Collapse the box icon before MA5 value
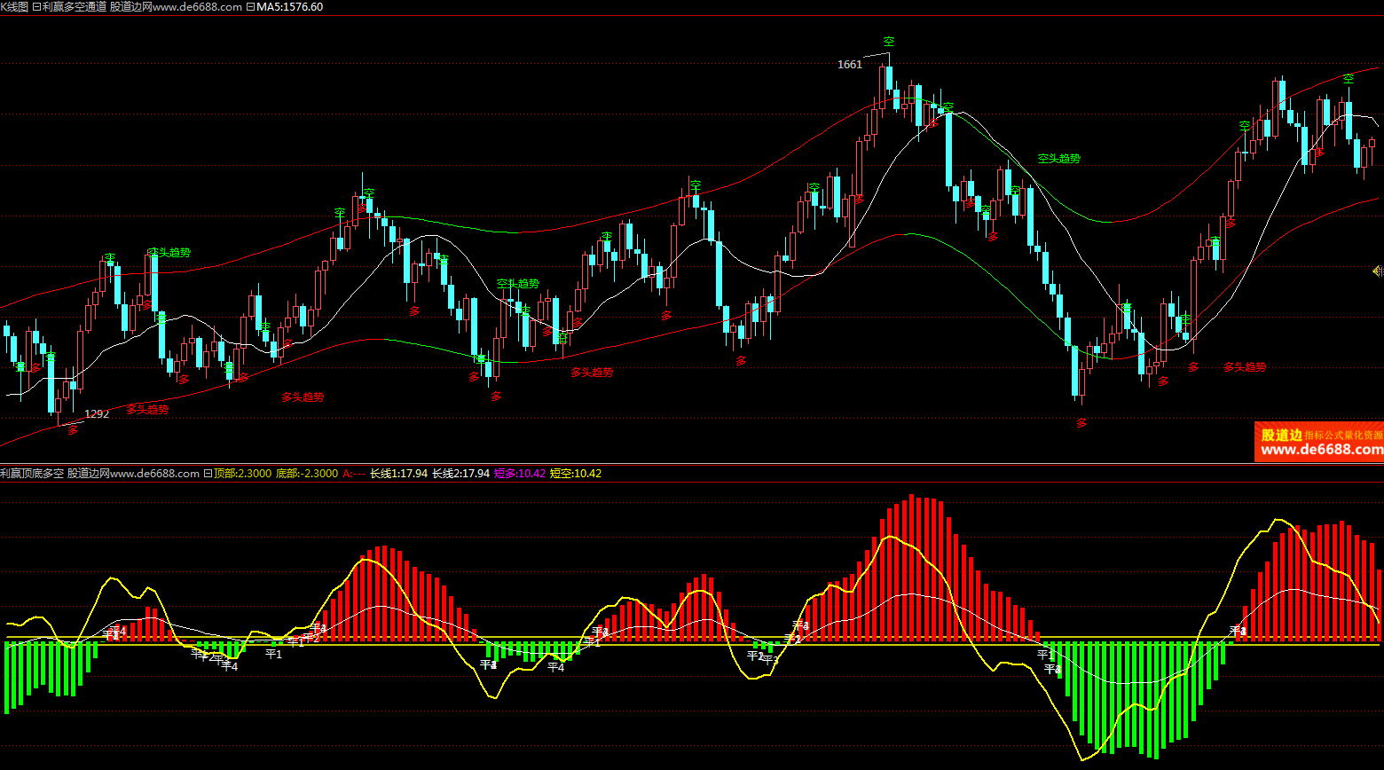 click(x=250, y=7)
